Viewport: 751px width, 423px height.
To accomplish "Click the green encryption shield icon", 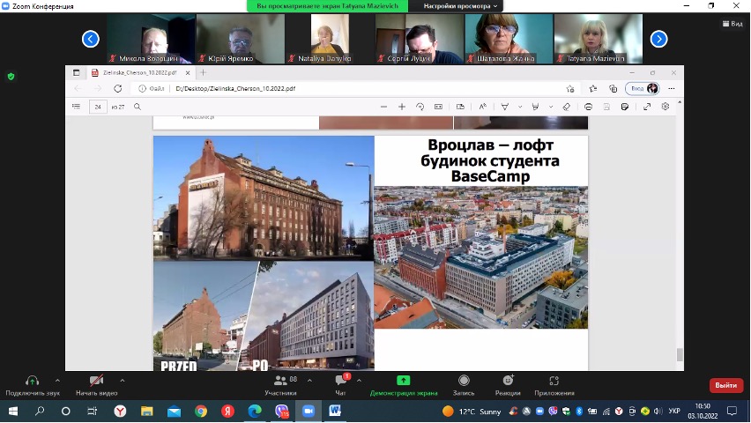I will tap(11, 76).
